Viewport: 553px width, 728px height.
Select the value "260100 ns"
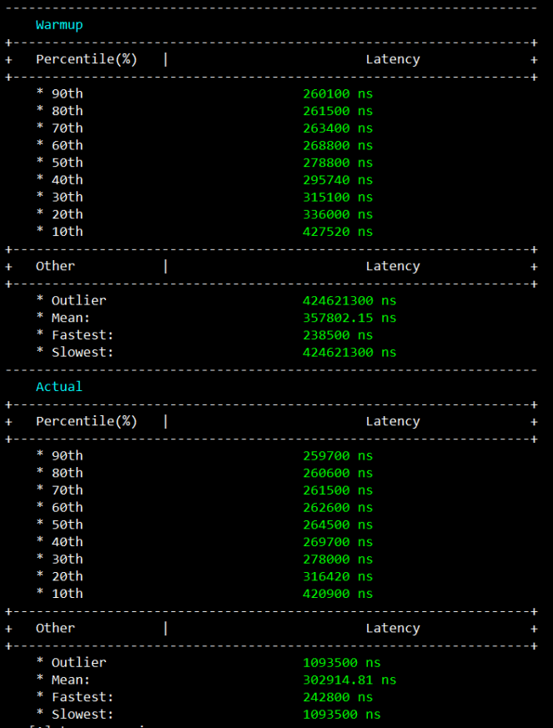tap(338, 93)
